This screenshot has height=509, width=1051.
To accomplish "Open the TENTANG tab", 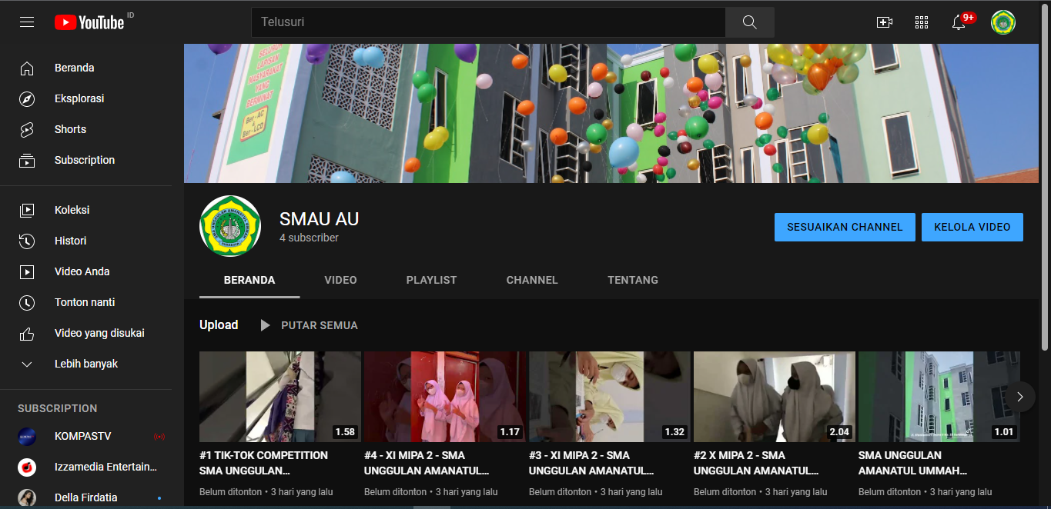I will pyautogui.click(x=632, y=280).
